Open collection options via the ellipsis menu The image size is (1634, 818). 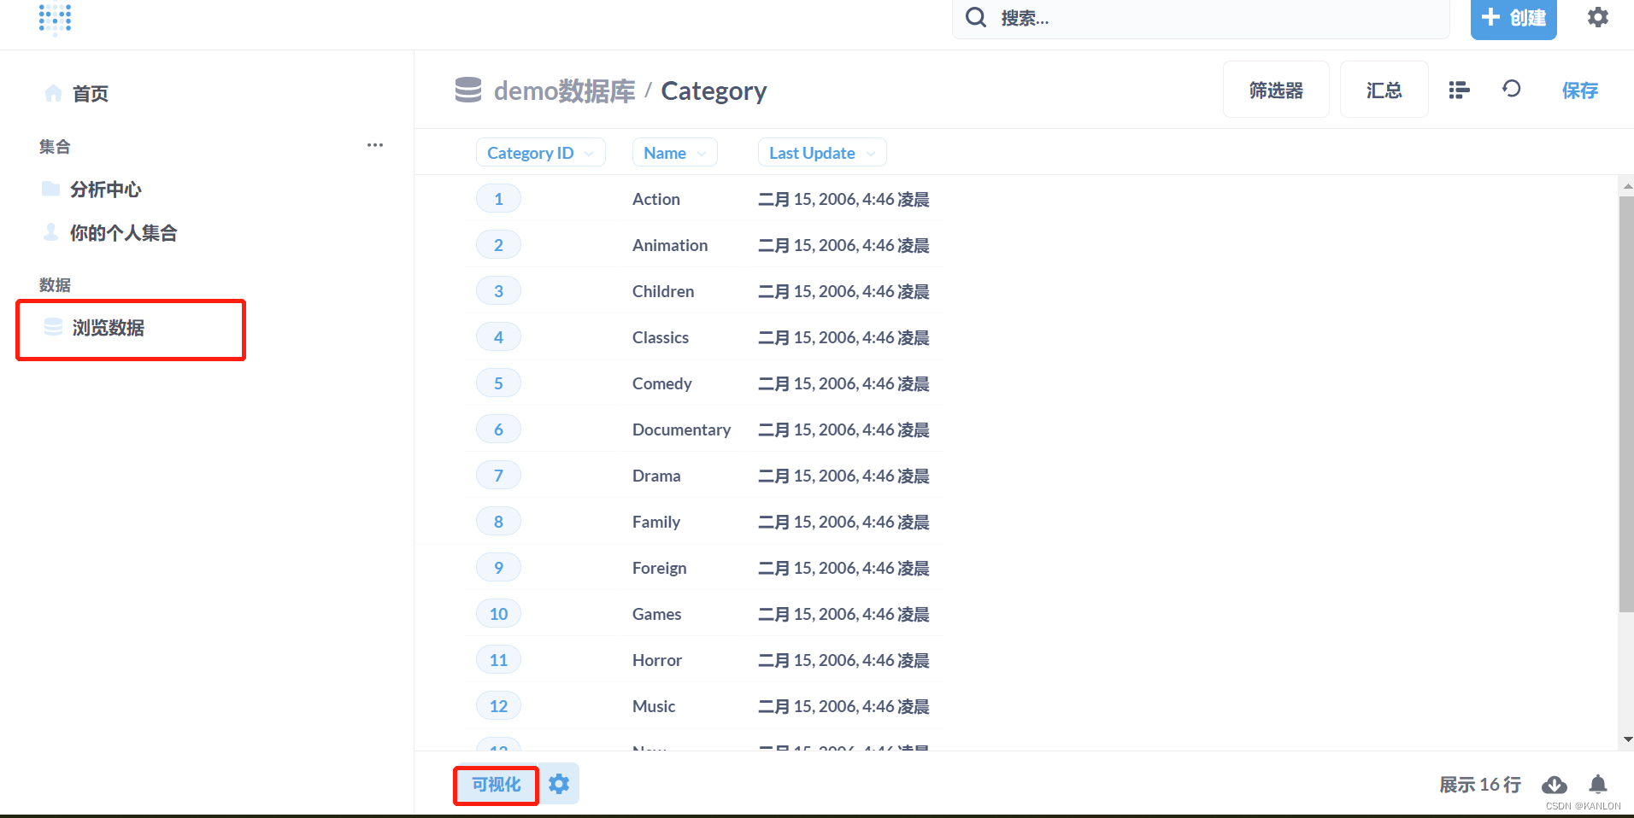[374, 145]
